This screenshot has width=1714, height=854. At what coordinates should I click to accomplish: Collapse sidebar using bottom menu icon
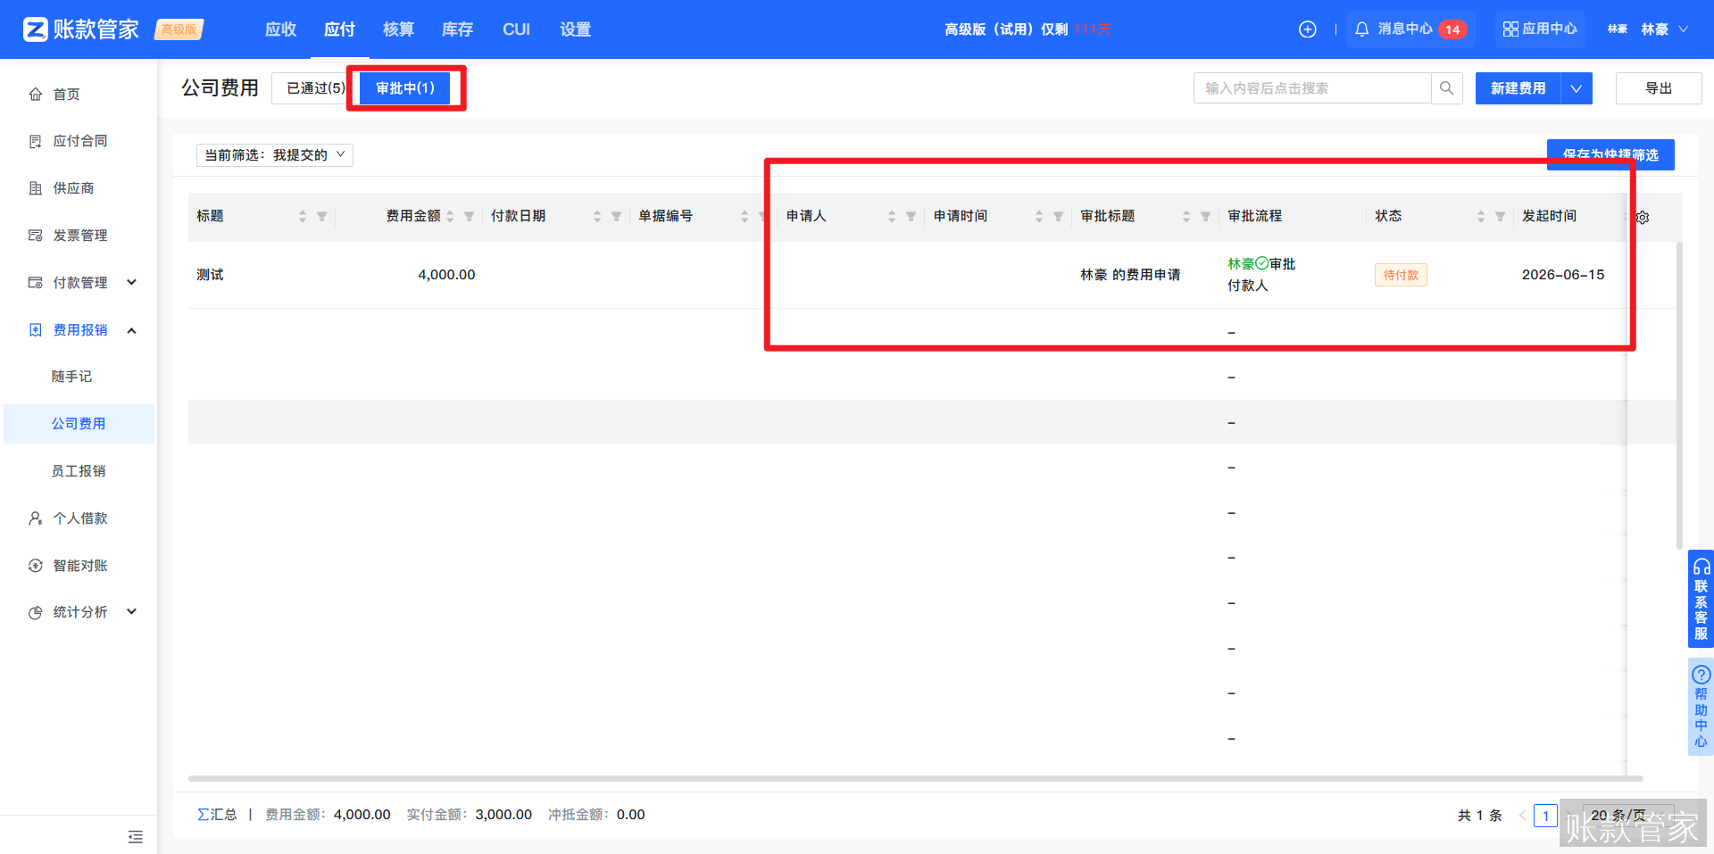pyautogui.click(x=136, y=836)
